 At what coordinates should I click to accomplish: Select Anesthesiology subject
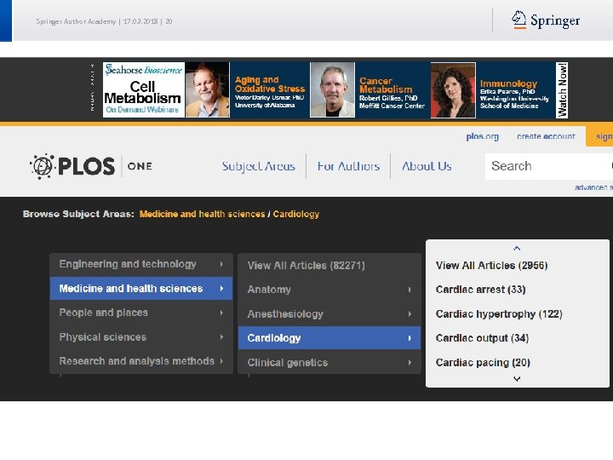tap(329, 314)
